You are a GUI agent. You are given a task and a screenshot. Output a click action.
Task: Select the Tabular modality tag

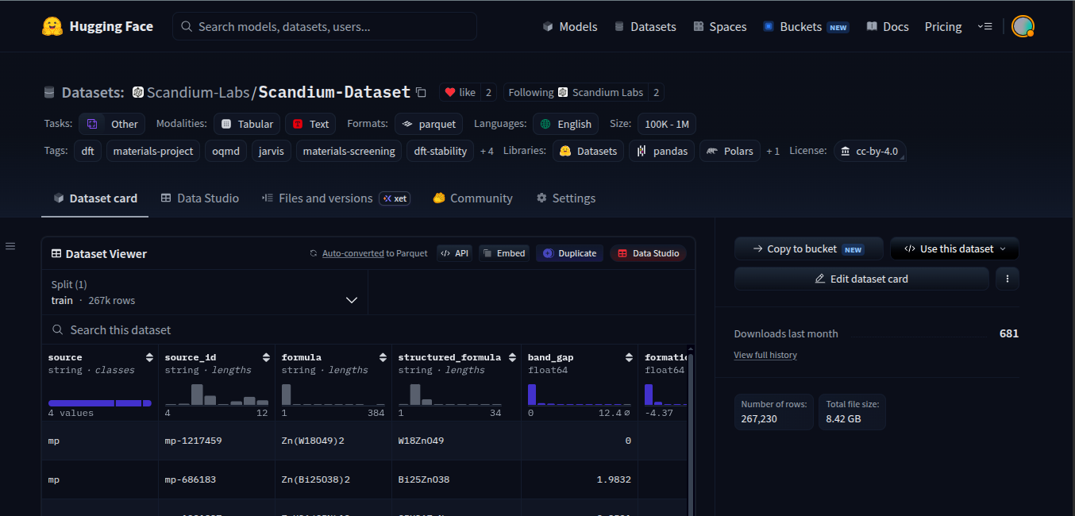coord(247,124)
